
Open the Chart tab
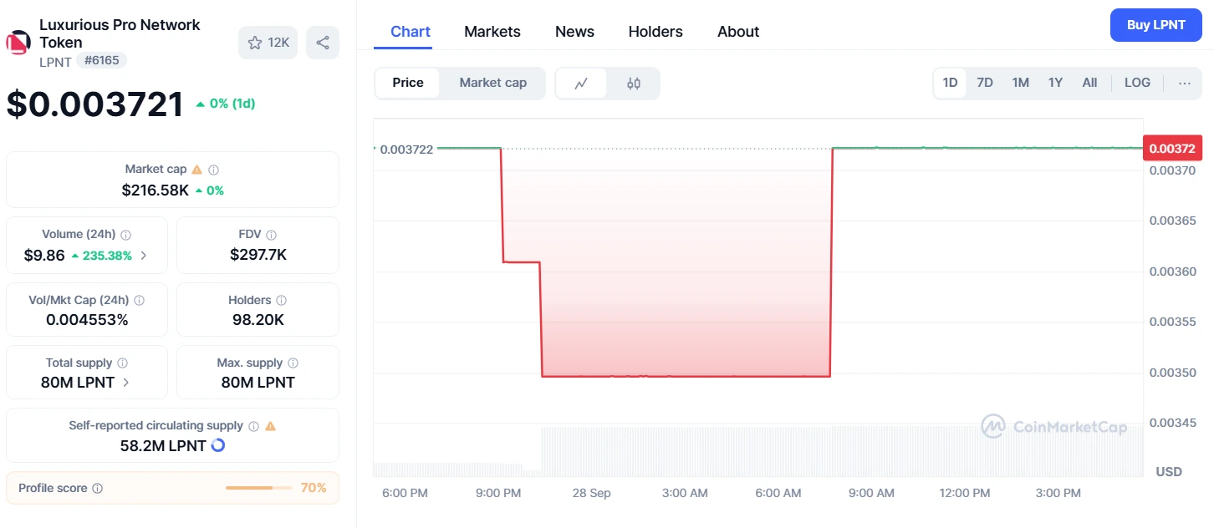411,32
